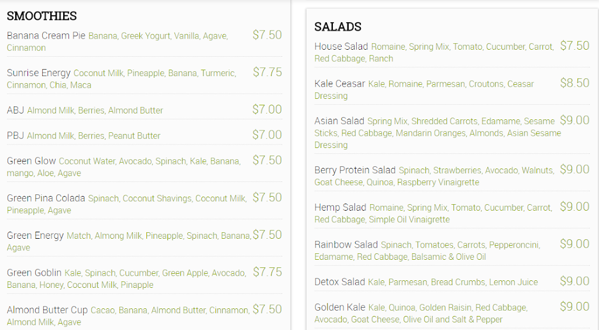Viewport: 599px width, 330px height.
Task: Select the Banana Cream Pie smoothie
Action: pos(46,36)
